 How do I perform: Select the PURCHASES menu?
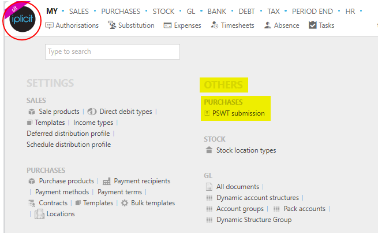click(x=121, y=12)
